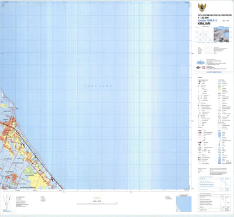Image resolution: width=234 pixels, height=217 pixels.
Task: Click the horizontal scale bar below map
Action: point(97,203)
